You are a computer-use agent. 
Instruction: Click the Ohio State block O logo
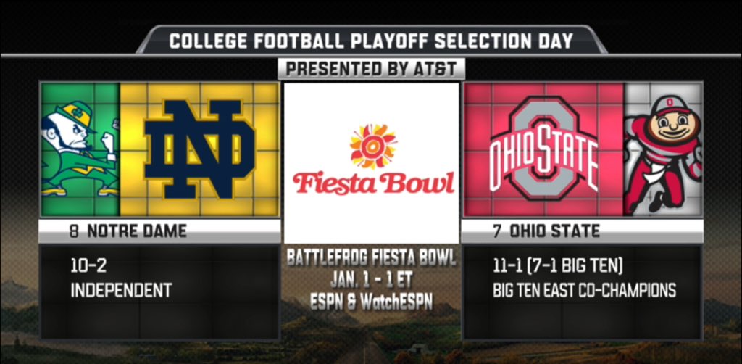pyautogui.click(x=543, y=149)
